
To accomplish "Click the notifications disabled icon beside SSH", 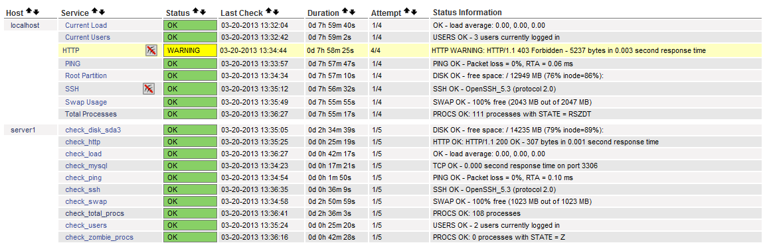I will point(149,88).
